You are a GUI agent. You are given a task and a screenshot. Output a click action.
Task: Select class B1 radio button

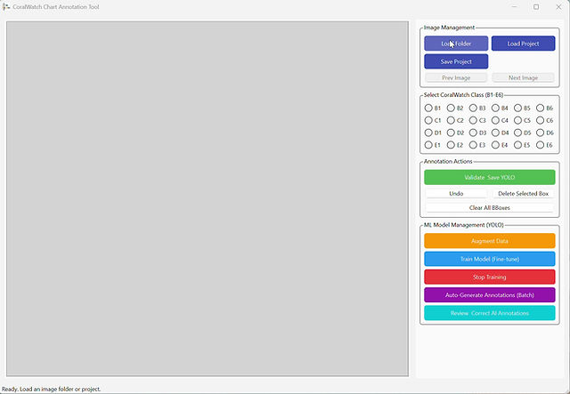tap(428, 108)
